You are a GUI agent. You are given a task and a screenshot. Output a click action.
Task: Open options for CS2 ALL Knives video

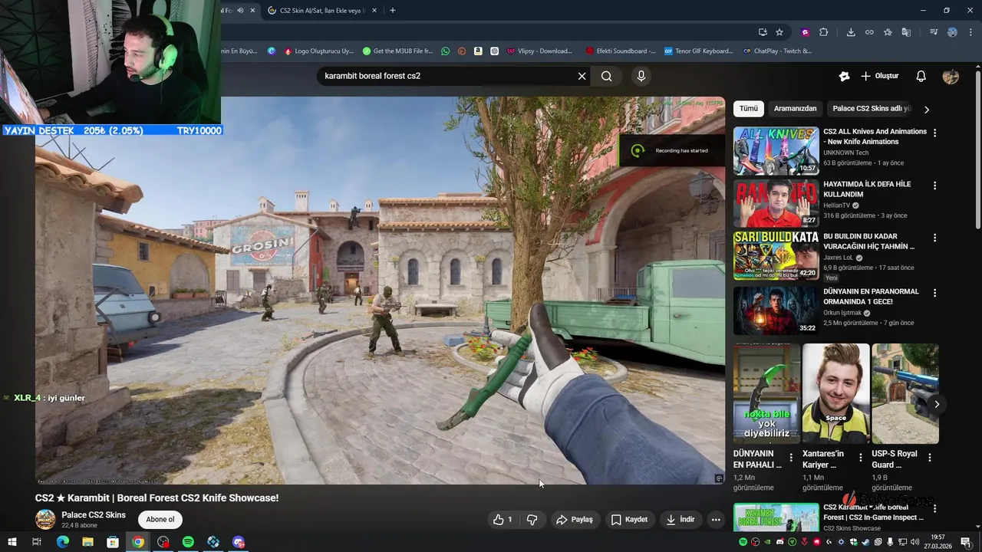point(934,133)
